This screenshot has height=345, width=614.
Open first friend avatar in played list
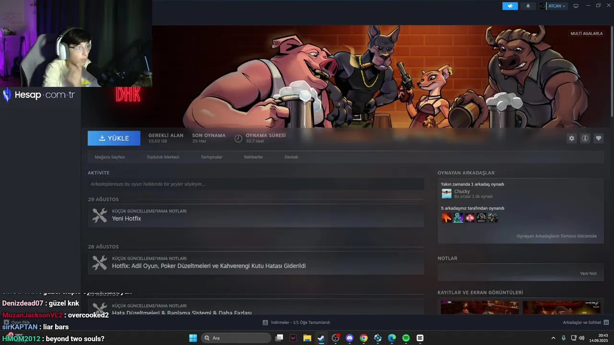[x=447, y=218]
